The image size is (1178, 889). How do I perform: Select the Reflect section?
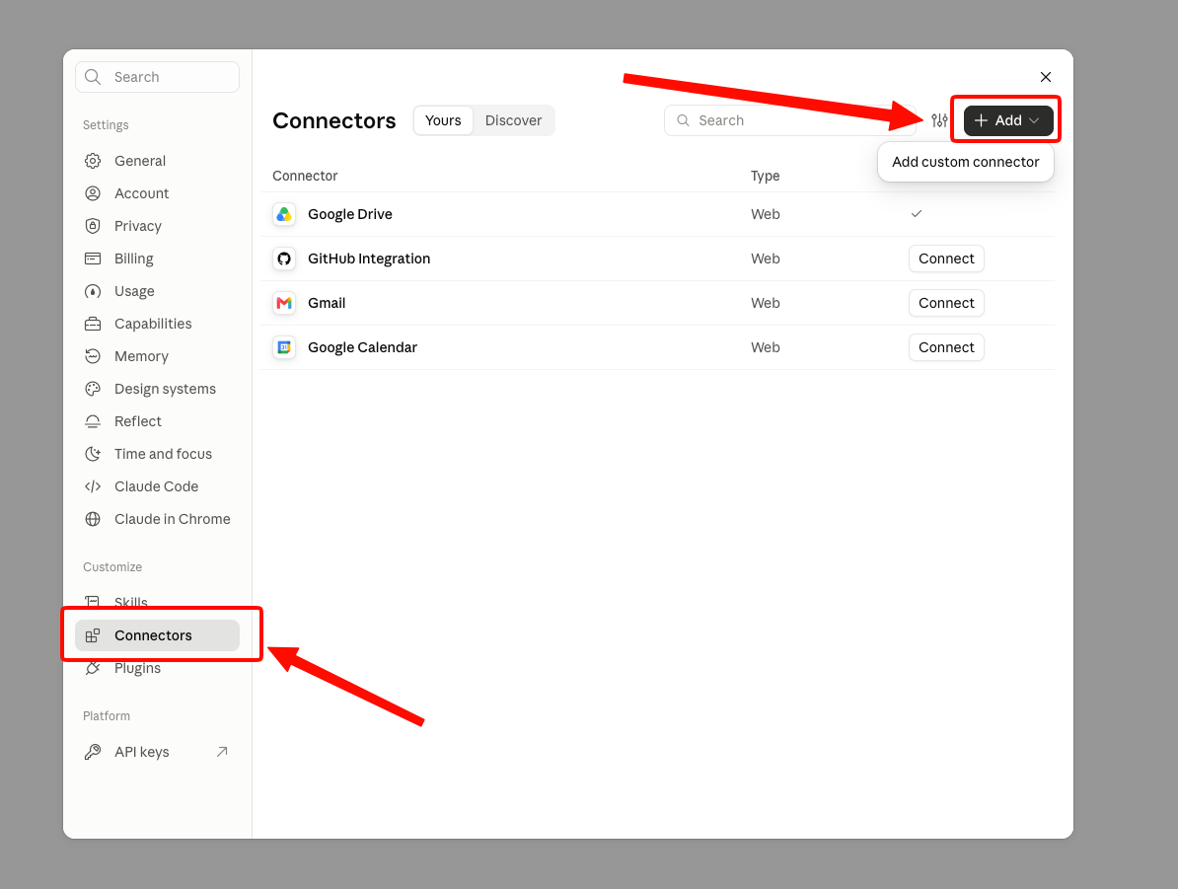coord(157,421)
